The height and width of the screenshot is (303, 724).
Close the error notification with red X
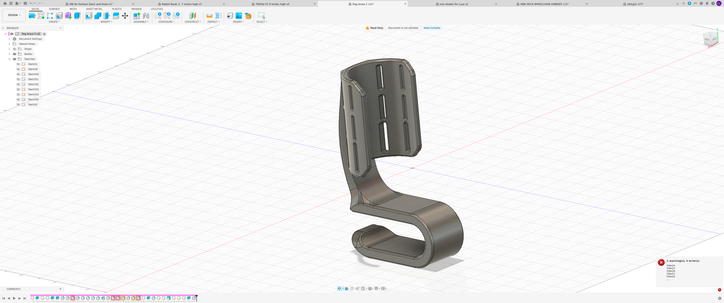(x=719, y=290)
